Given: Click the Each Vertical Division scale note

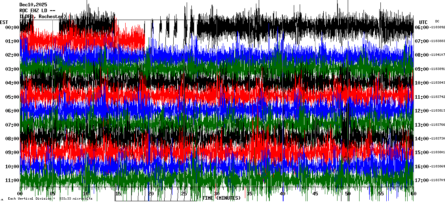Looking at the screenshot, I should point(50,198).
